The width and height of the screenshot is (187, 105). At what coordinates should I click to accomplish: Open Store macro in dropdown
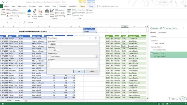[97, 56]
